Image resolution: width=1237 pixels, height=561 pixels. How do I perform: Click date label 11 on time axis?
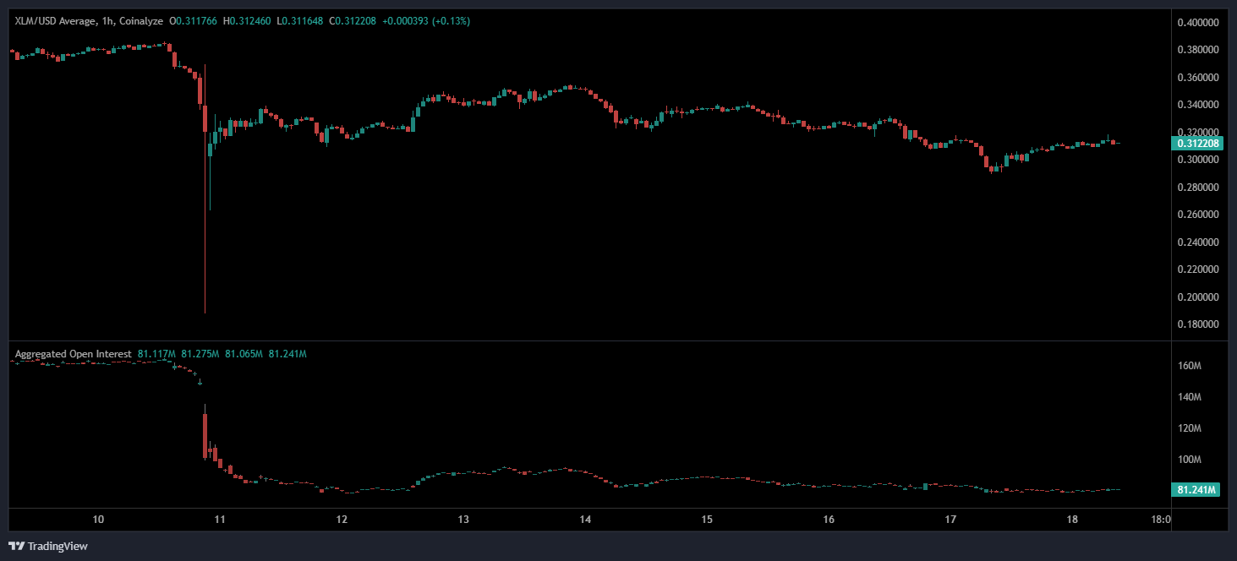pyautogui.click(x=220, y=519)
